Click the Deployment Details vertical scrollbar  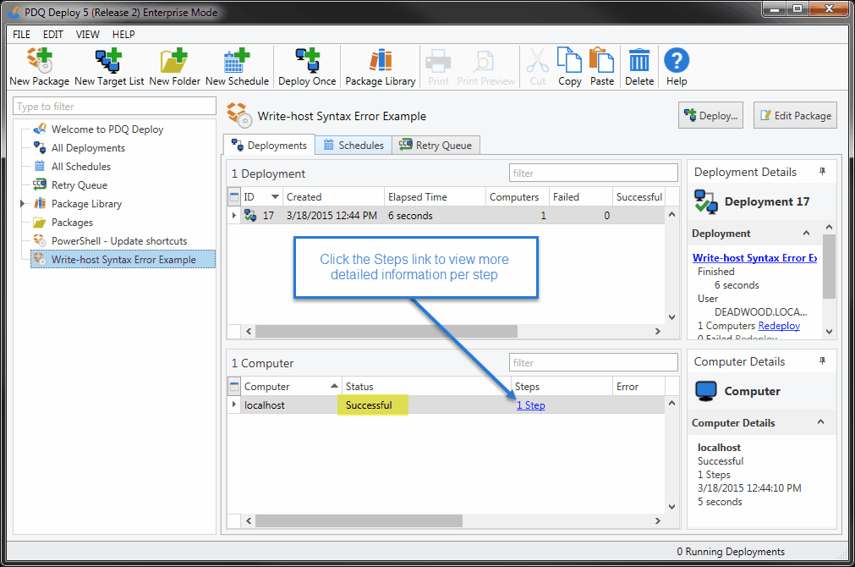(829, 267)
